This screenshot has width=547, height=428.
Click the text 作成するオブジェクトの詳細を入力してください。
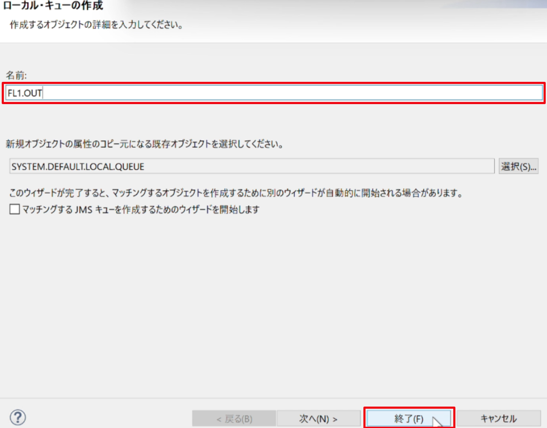tap(97, 25)
